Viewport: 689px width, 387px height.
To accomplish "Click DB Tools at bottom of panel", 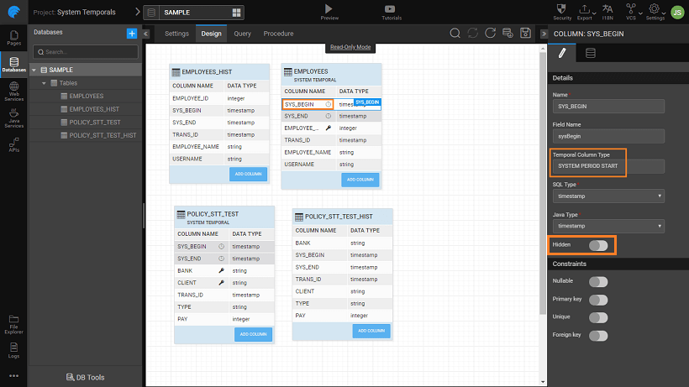I will [85, 377].
